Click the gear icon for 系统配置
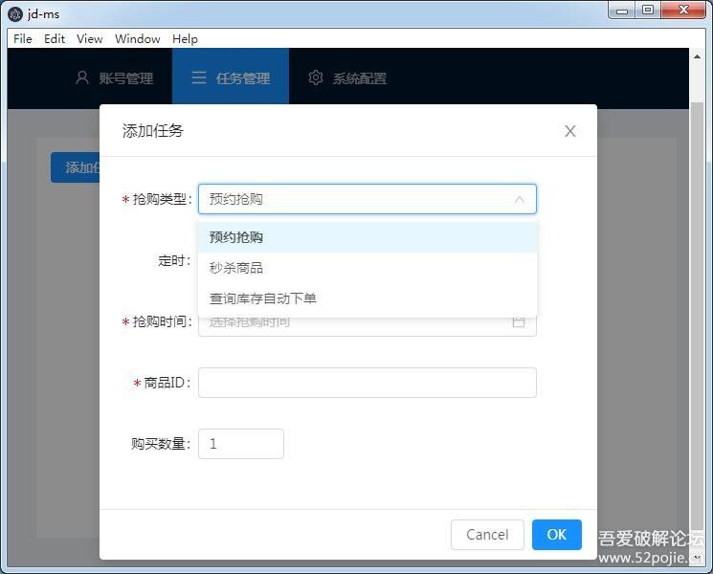The width and height of the screenshot is (713, 574). click(x=316, y=77)
